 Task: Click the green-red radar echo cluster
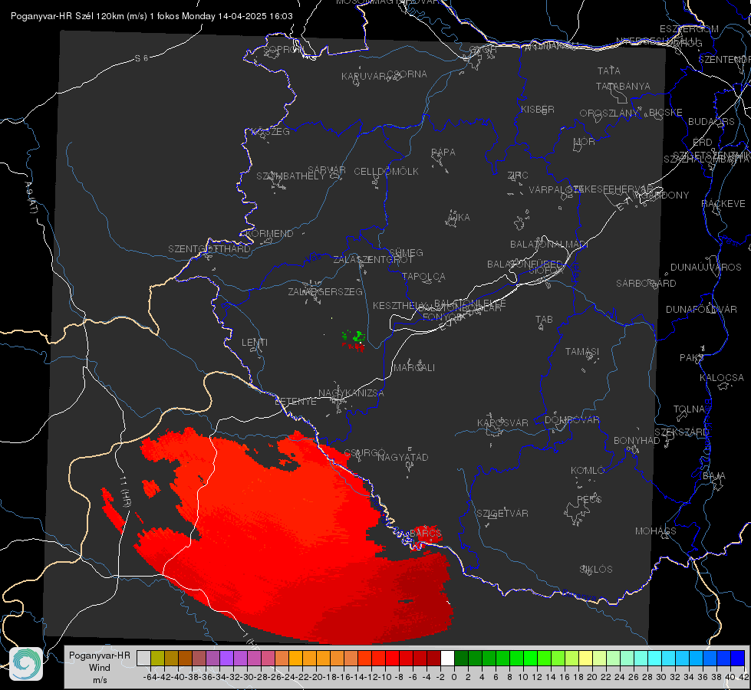(x=354, y=340)
